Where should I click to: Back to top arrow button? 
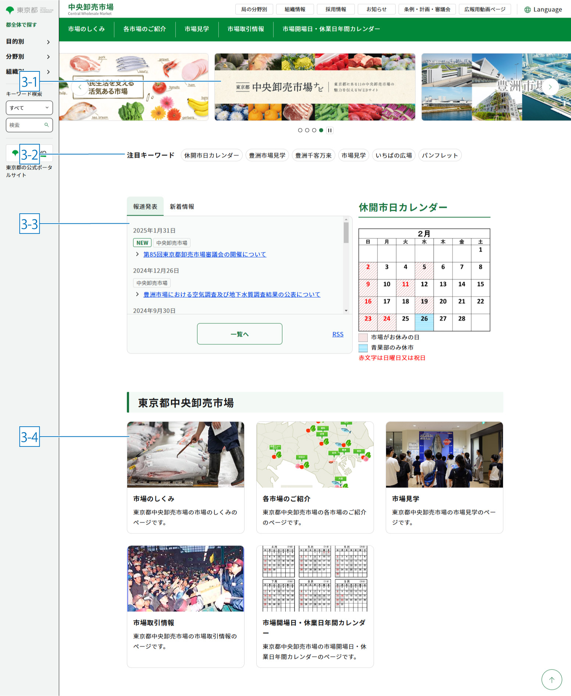pos(552,680)
